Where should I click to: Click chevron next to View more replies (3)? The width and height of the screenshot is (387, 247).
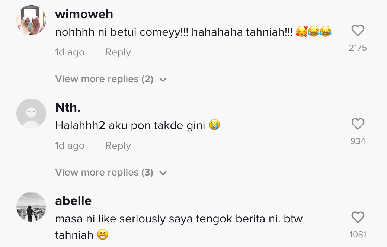tap(163, 173)
